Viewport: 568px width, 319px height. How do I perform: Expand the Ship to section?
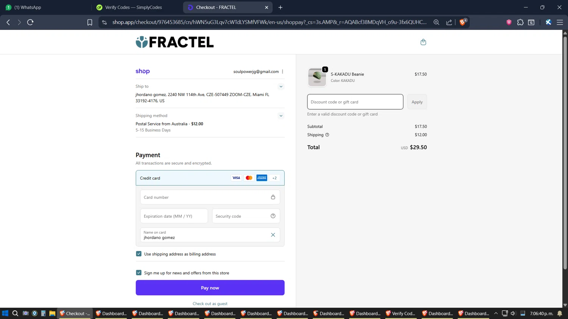tap(281, 87)
